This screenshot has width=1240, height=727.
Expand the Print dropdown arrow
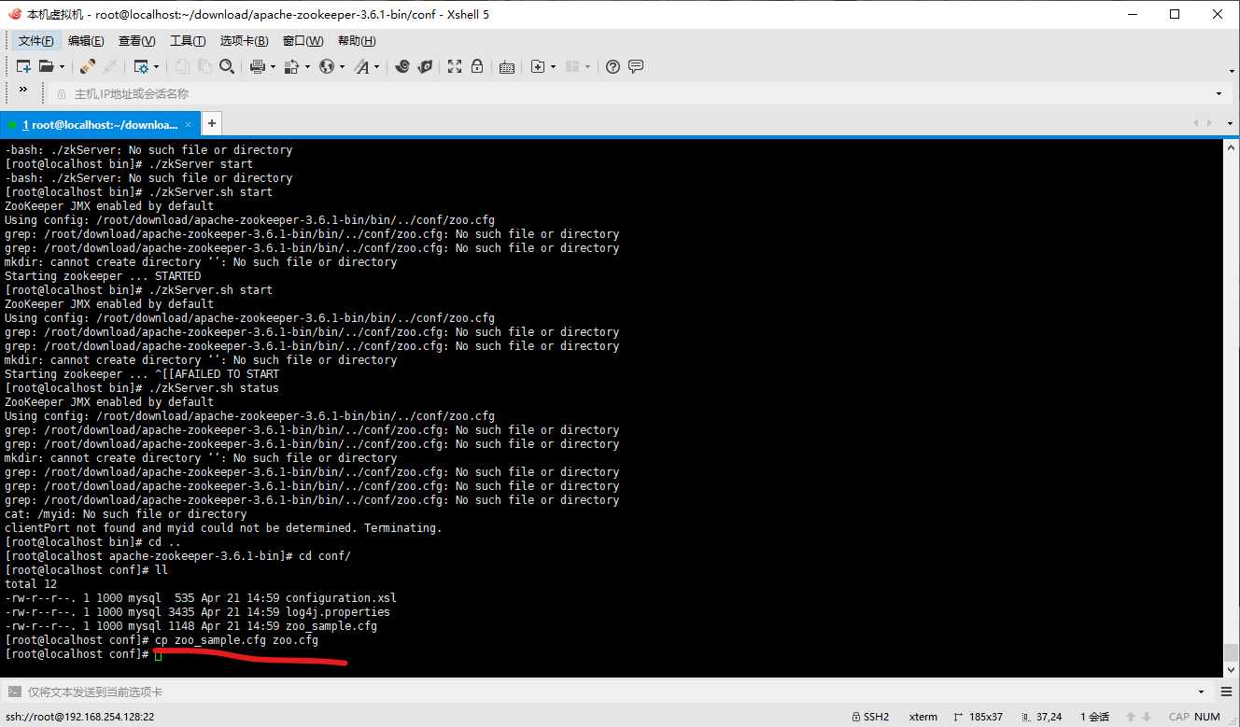pos(273,66)
